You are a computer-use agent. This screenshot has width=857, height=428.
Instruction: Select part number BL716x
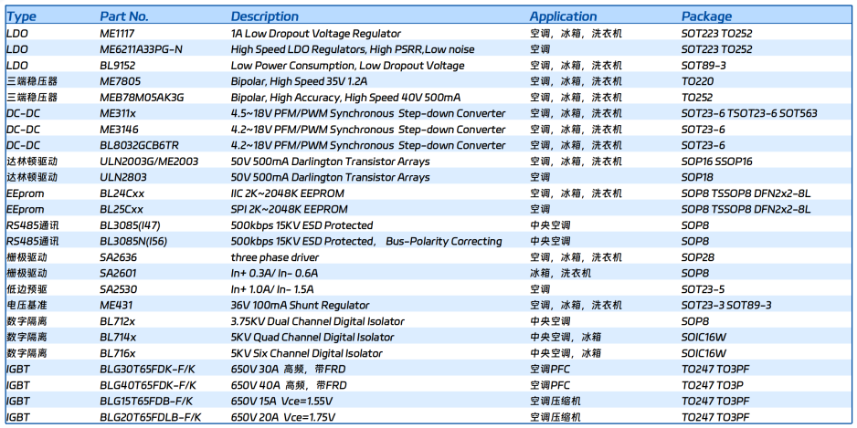pyautogui.click(x=118, y=353)
